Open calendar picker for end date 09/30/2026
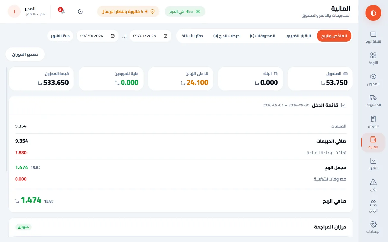This screenshot has width=388, height=242. tap(113, 36)
